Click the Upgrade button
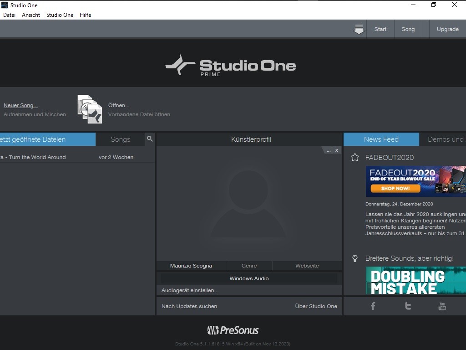The width and height of the screenshot is (466, 350). coord(448,29)
